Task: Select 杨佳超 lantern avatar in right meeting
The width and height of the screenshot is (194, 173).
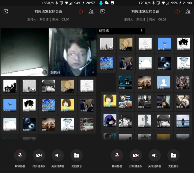Action: 125,82
